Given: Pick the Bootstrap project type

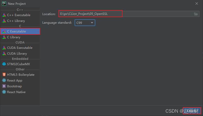Looking at the screenshot, I should 20,86.
